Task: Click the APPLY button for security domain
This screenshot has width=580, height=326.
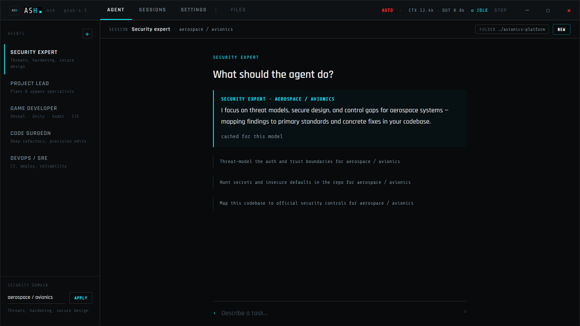Action: click(x=81, y=298)
